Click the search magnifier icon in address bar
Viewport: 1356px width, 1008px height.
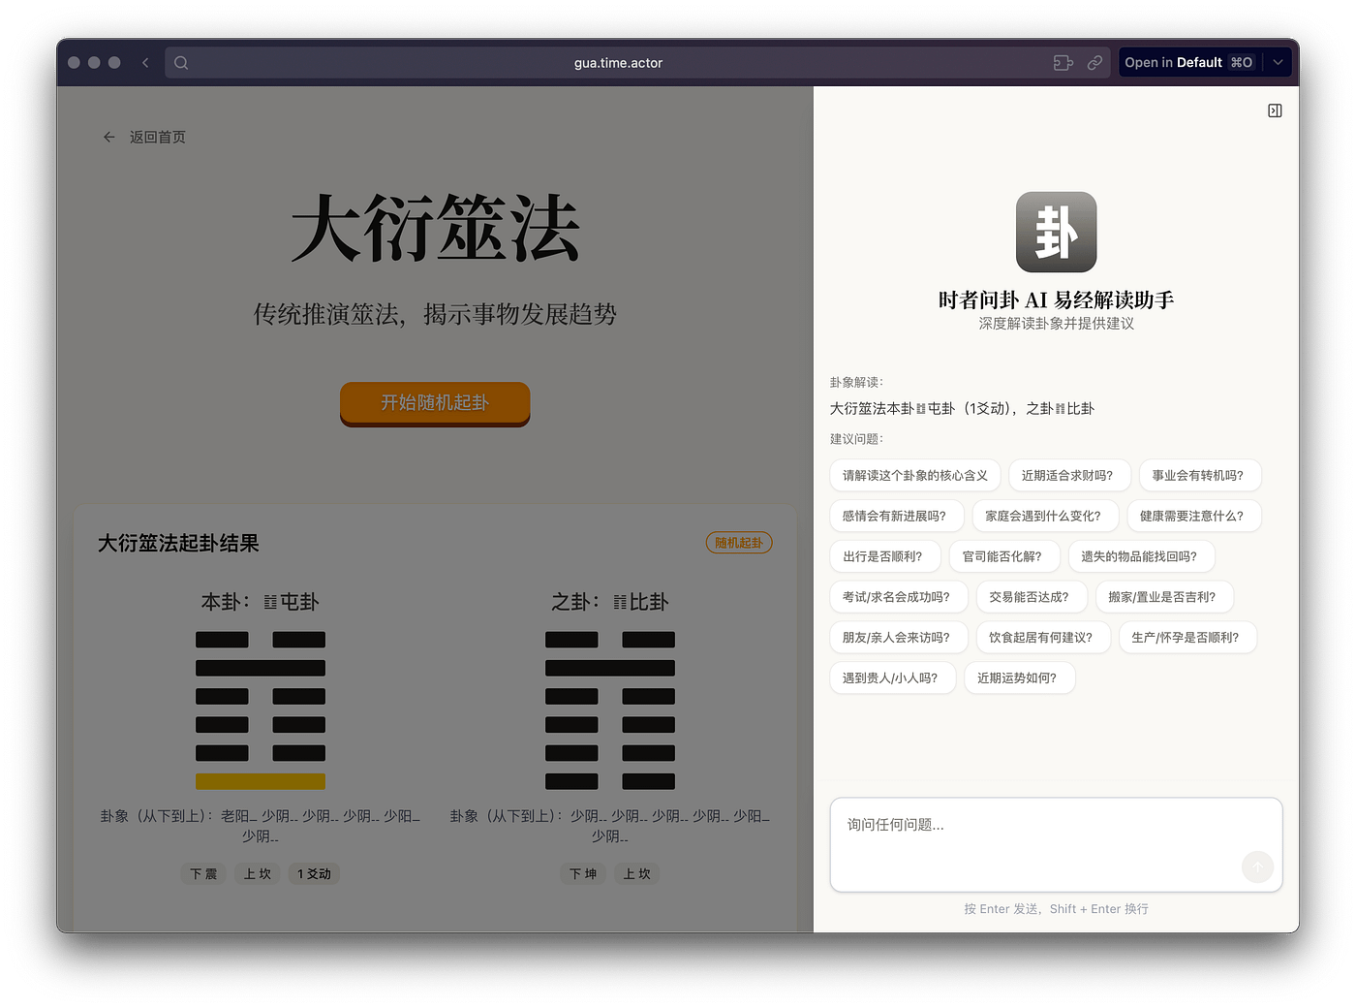(181, 63)
